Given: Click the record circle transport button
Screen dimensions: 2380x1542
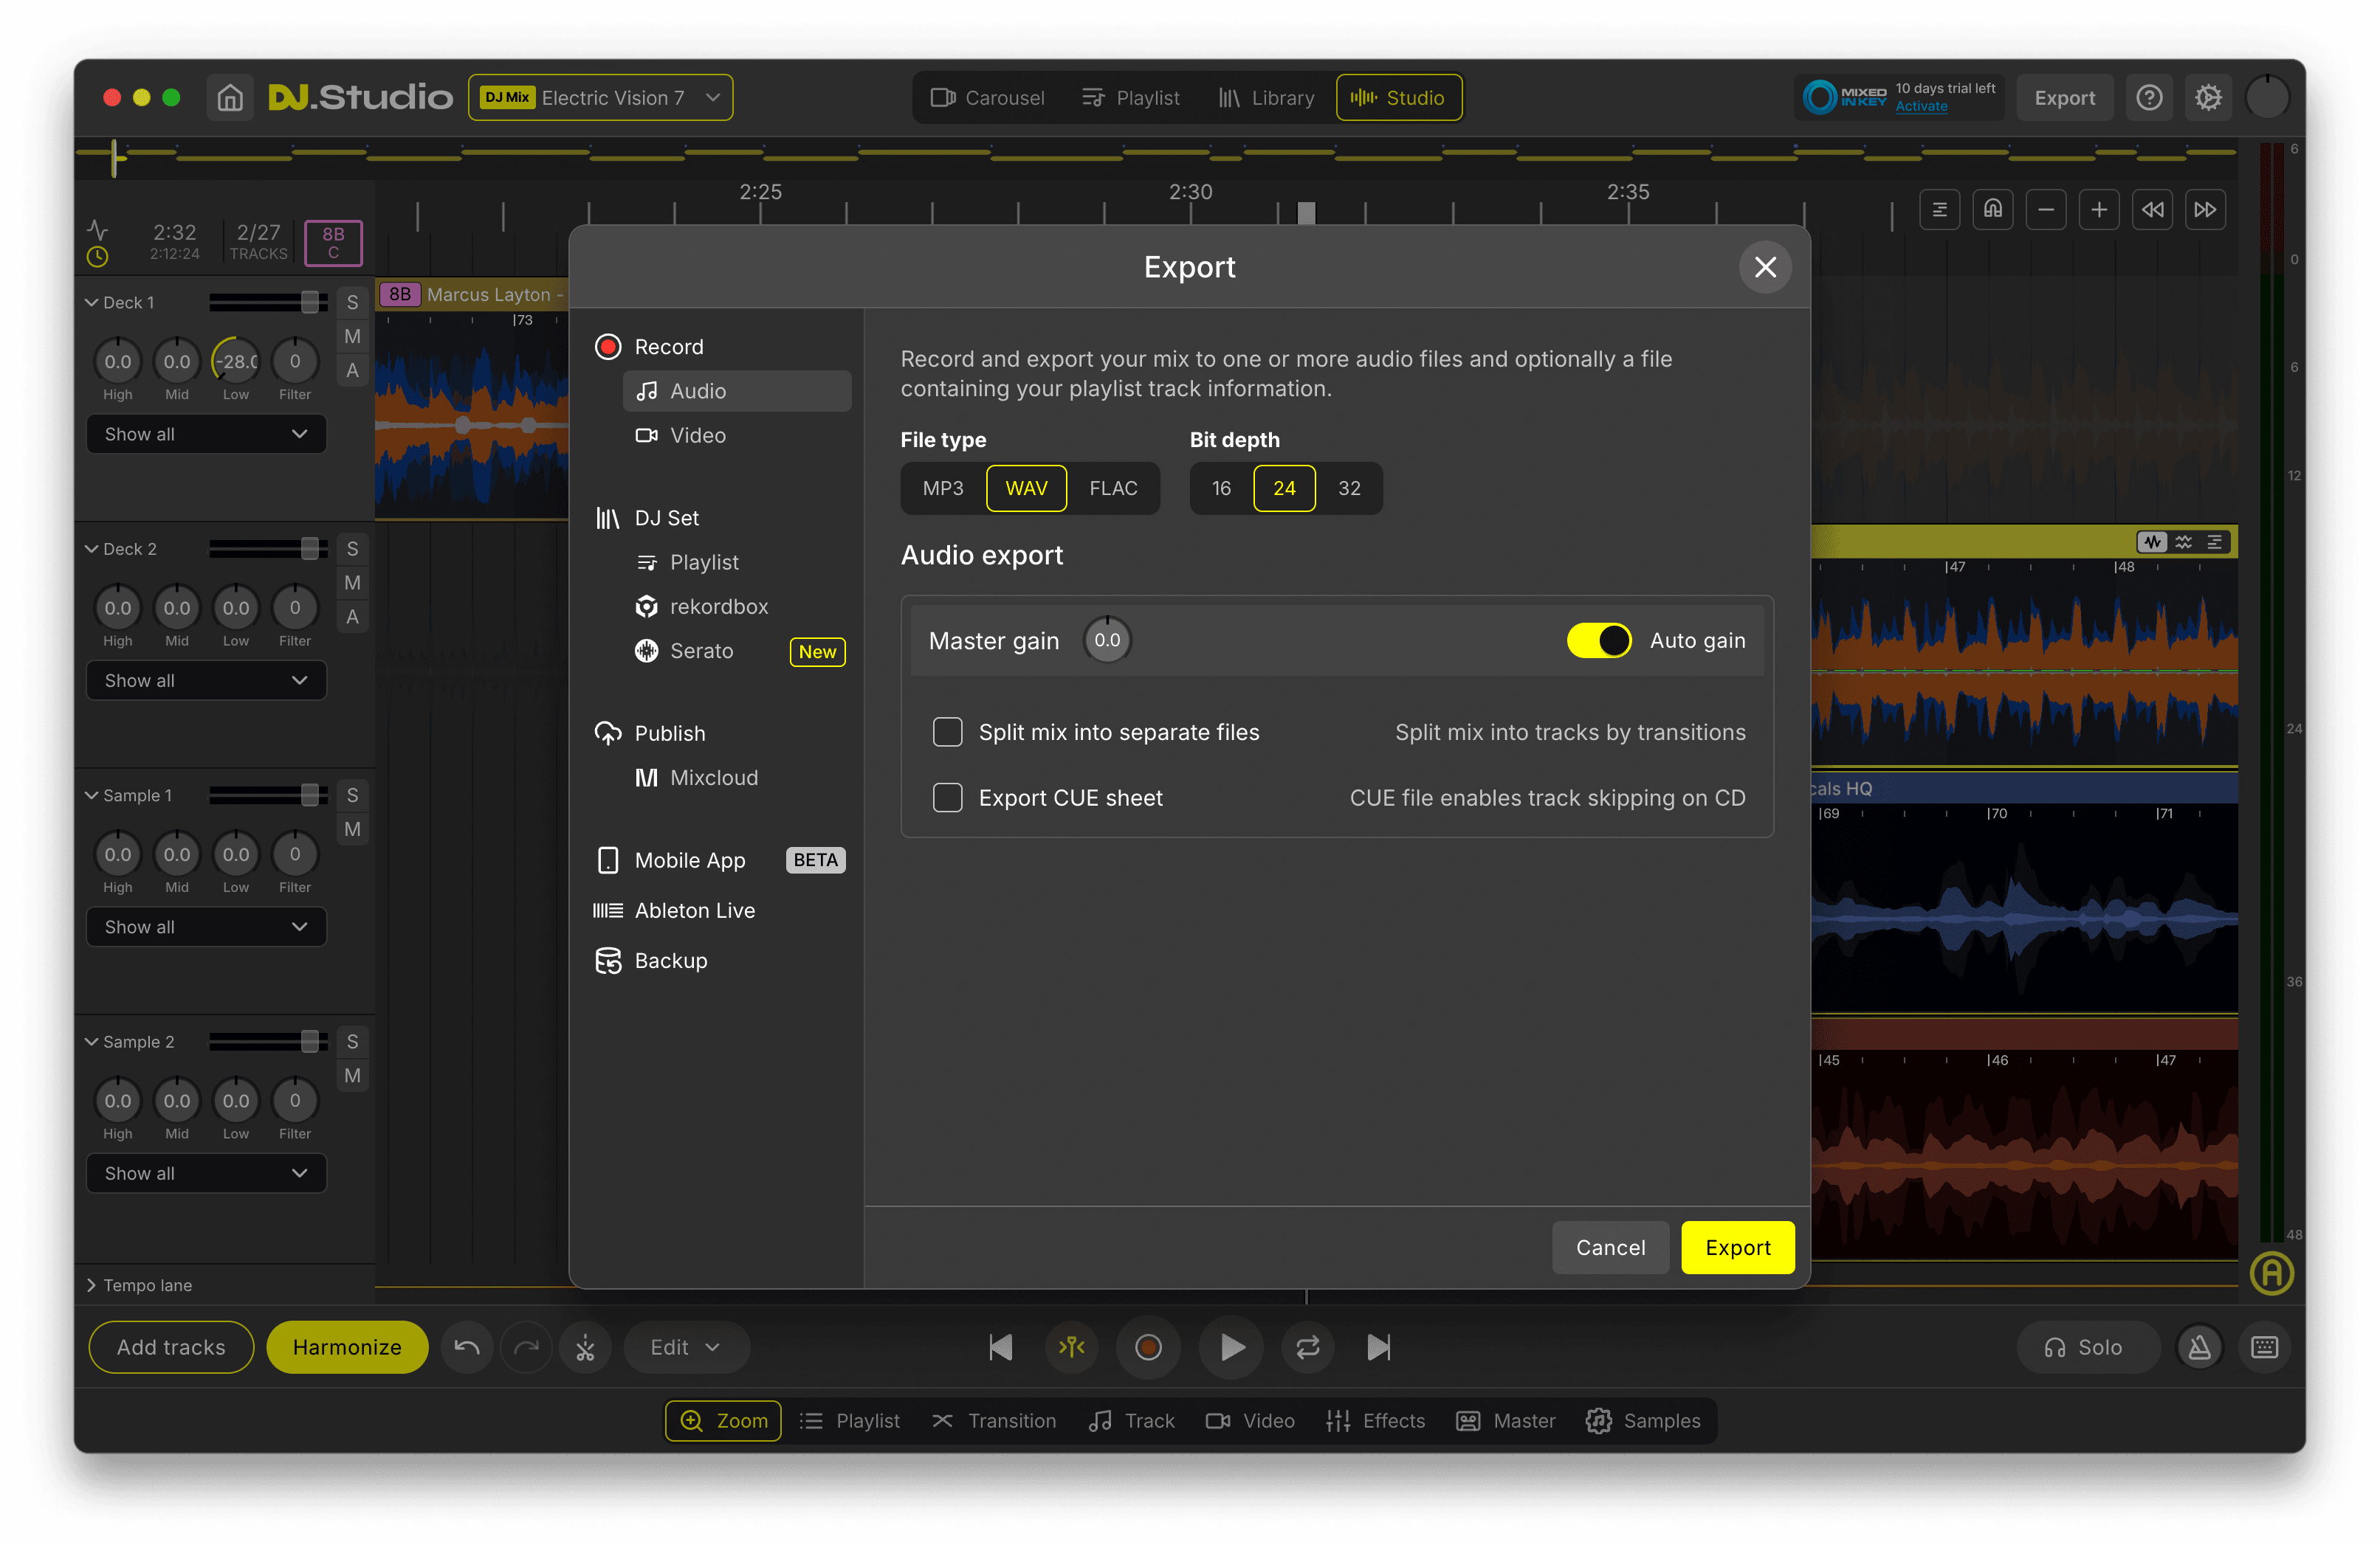Looking at the screenshot, I should coord(1148,1347).
